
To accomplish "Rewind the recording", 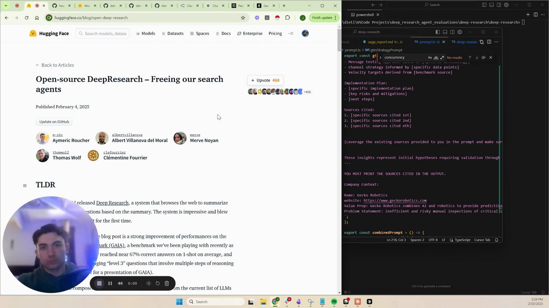I will point(120,283).
